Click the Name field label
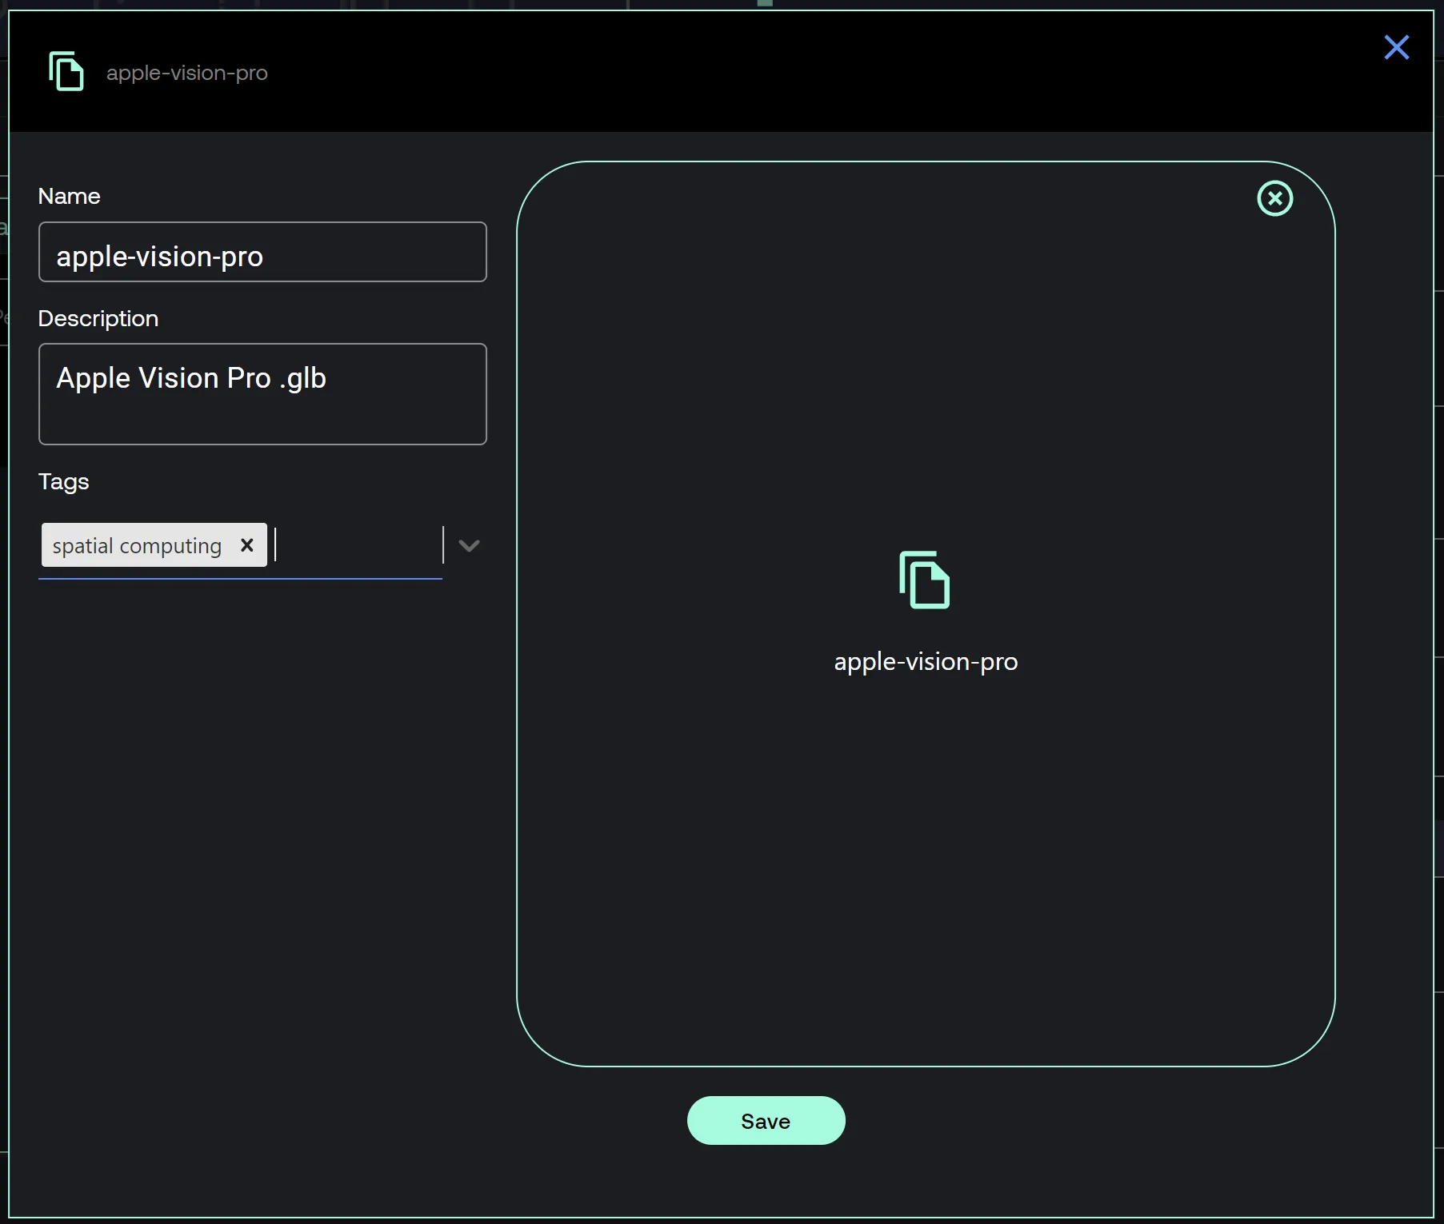Screen dimensions: 1444x1224 70,197
